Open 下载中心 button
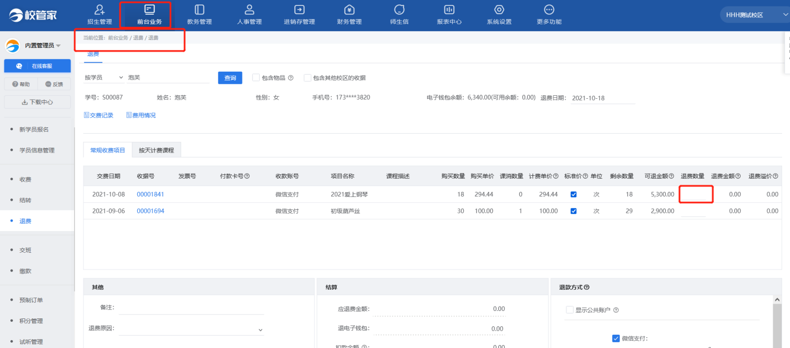This screenshot has width=790, height=348. pyautogui.click(x=38, y=102)
